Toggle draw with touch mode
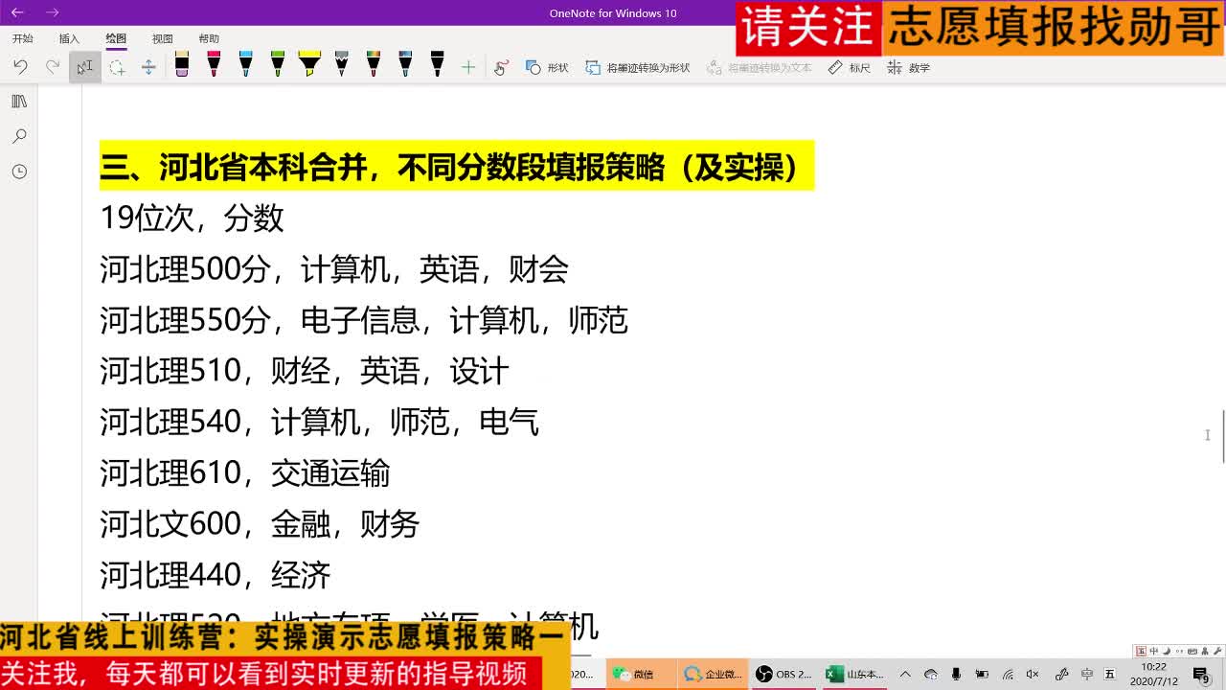 [501, 67]
